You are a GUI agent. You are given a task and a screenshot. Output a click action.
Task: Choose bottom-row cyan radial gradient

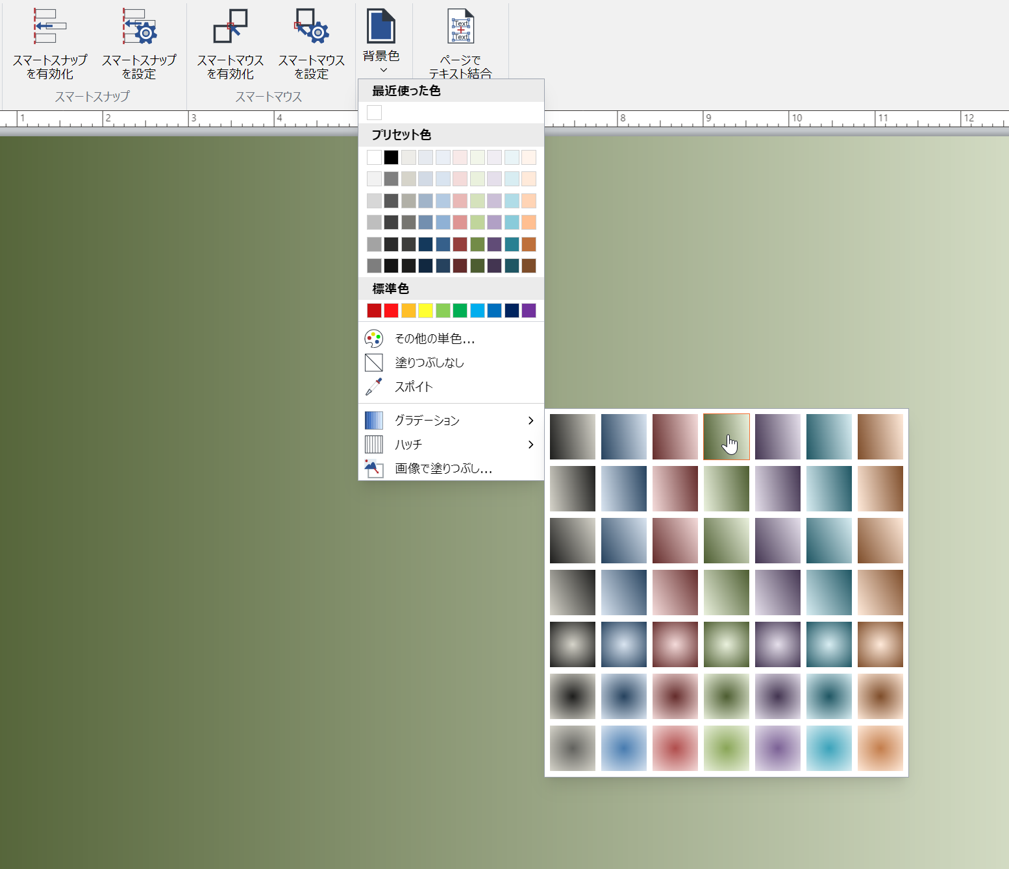[x=829, y=748]
